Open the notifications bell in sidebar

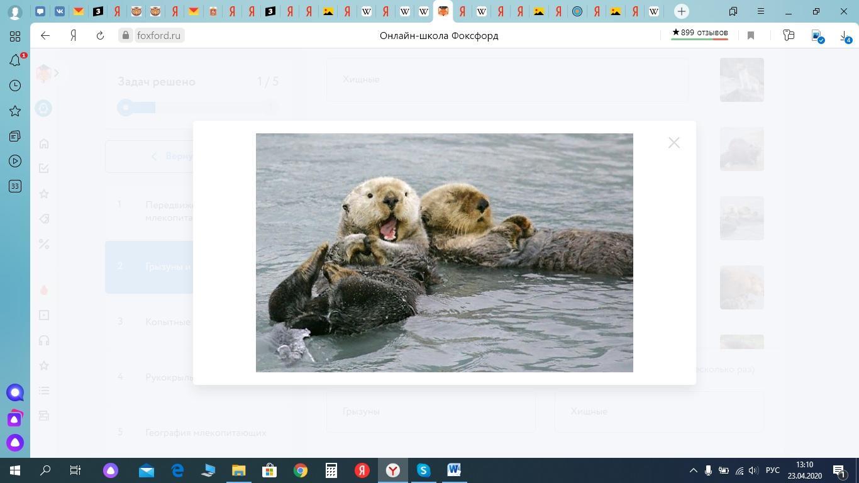coord(15,60)
